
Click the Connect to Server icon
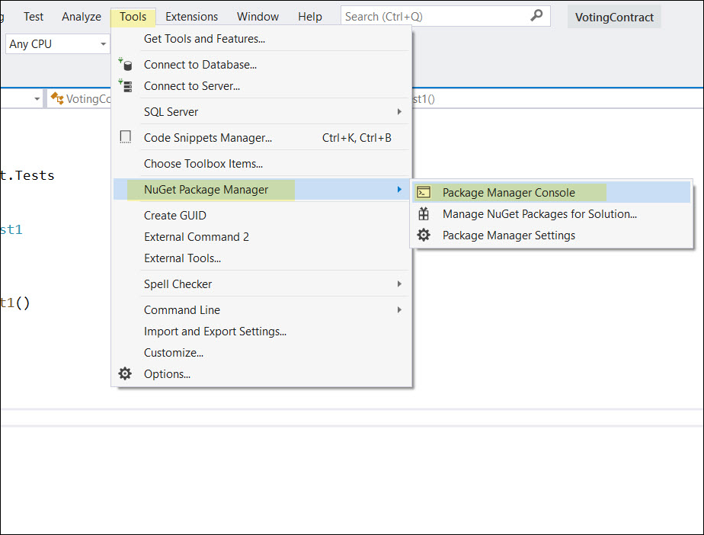[126, 86]
